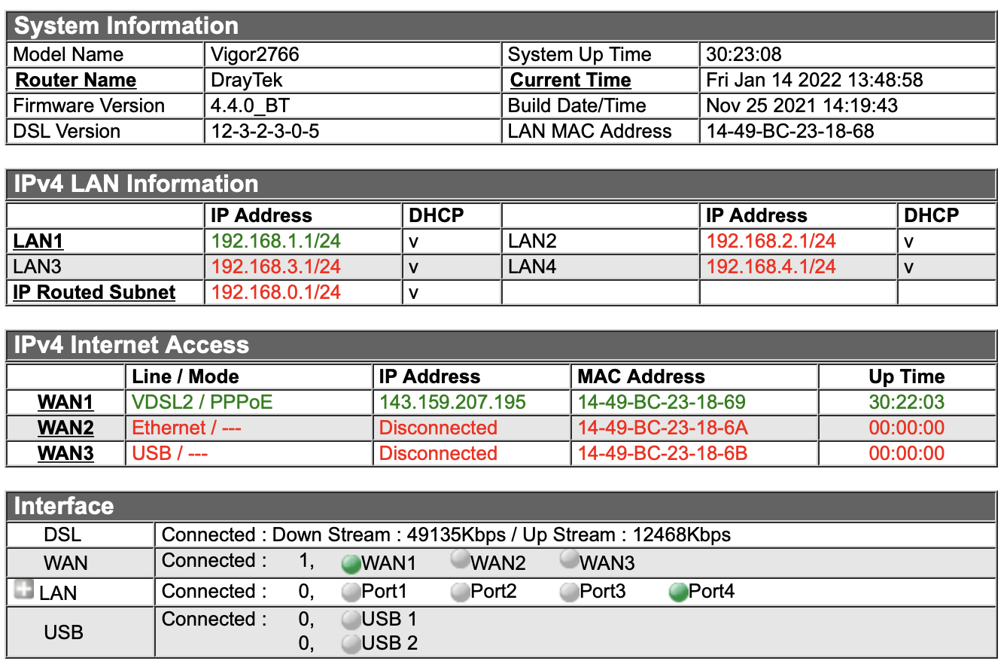1007x664 pixels.
Task: Click the grey WAN3 status LED
Action: point(568,560)
